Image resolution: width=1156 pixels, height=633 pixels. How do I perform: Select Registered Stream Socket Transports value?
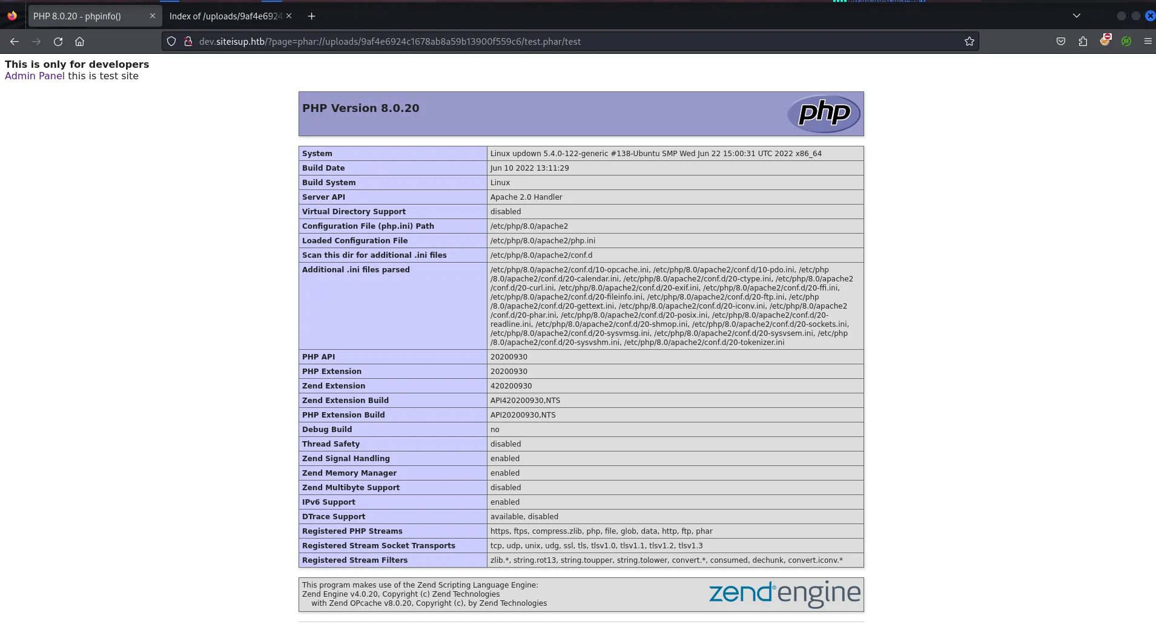(x=596, y=546)
